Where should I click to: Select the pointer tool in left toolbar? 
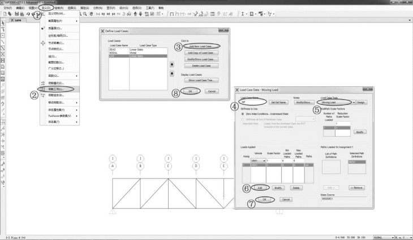tap(3, 23)
